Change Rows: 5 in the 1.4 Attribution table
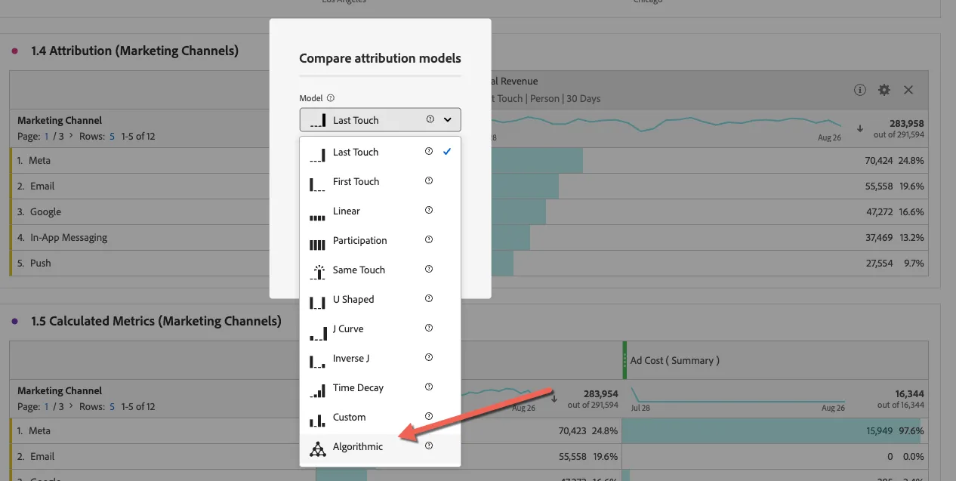This screenshot has width=956, height=481. [112, 137]
